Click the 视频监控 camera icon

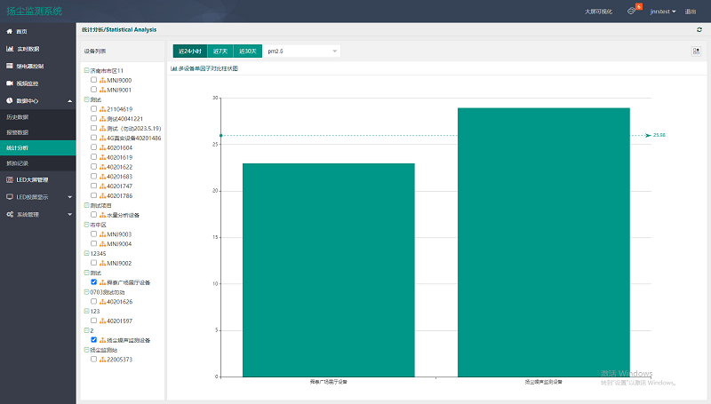(10, 83)
